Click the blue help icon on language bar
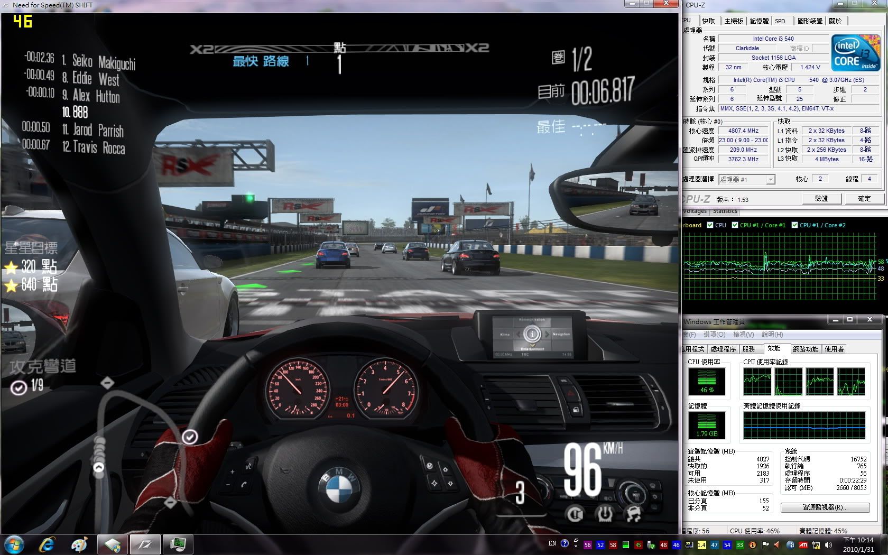888x555 pixels. pyautogui.click(x=565, y=543)
